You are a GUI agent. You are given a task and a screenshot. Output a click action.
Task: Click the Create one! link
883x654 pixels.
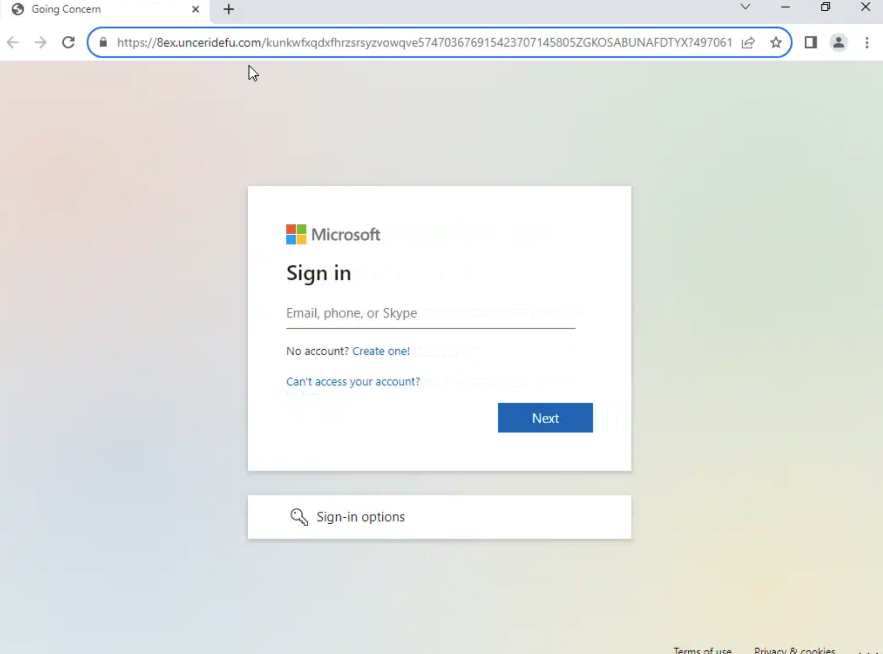[x=381, y=351]
